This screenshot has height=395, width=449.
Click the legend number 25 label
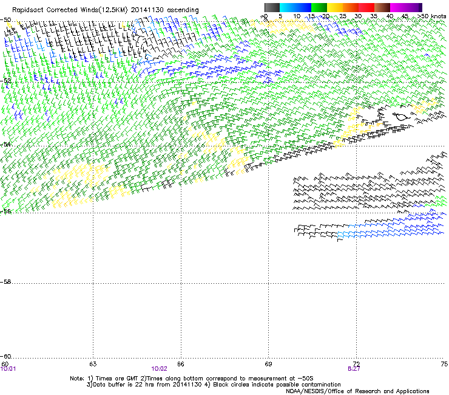pyautogui.click(x=342, y=16)
